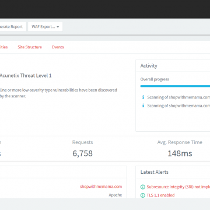Select the Acunetix Threat Level 1 heading

click(x=26, y=76)
